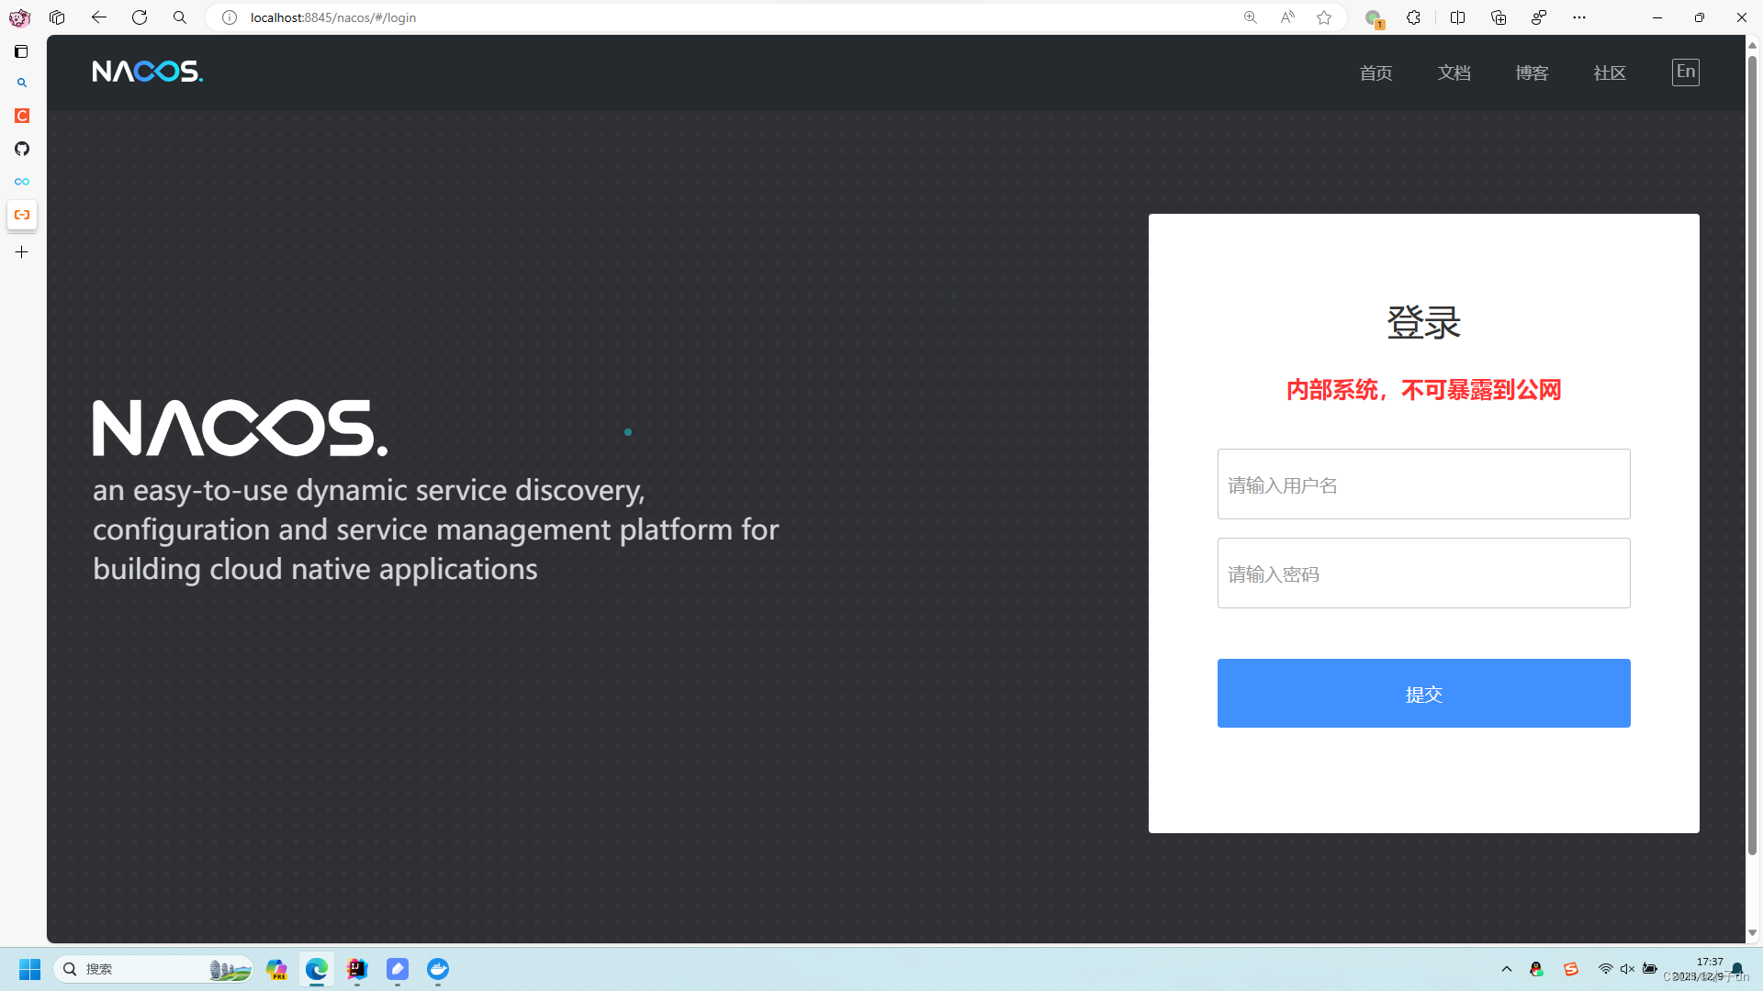Image resolution: width=1763 pixels, height=991 pixels.
Task: Click the Sogou input method tray icon
Action: coord(1571,969)
